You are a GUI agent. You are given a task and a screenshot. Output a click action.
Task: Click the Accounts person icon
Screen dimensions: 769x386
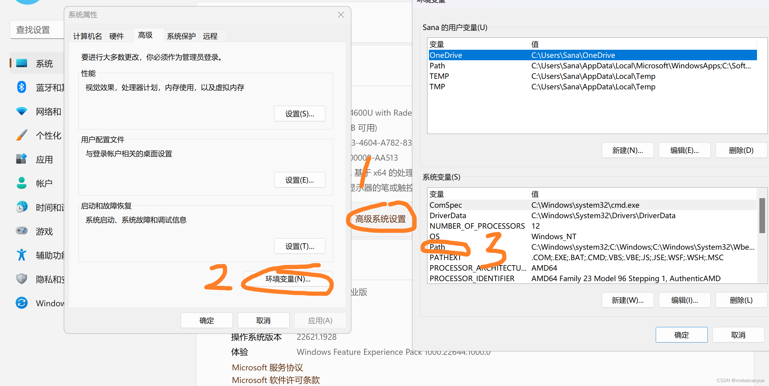click(x=21, y=183)
